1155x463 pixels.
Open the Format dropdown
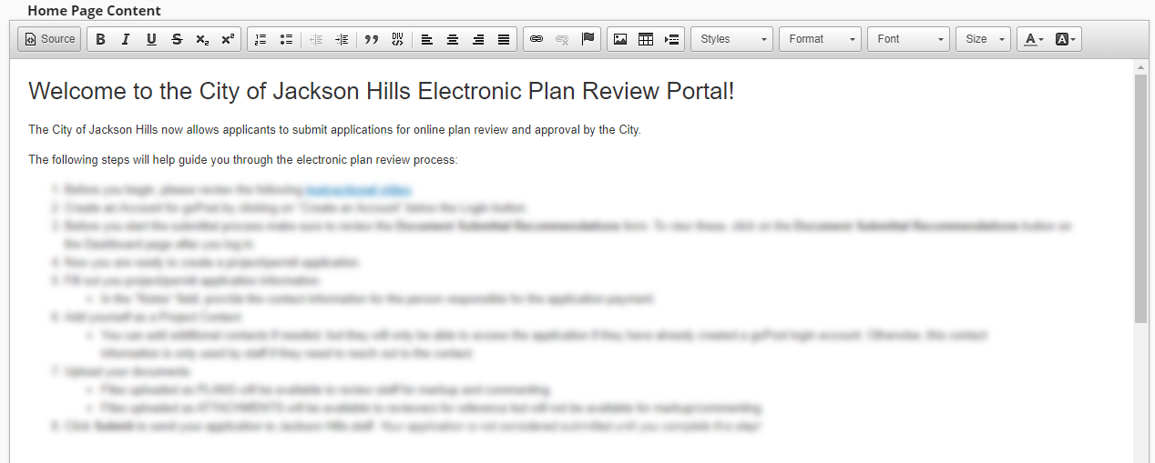[x=820, y=39]
